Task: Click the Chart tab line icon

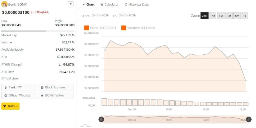Action: [83, 5]
